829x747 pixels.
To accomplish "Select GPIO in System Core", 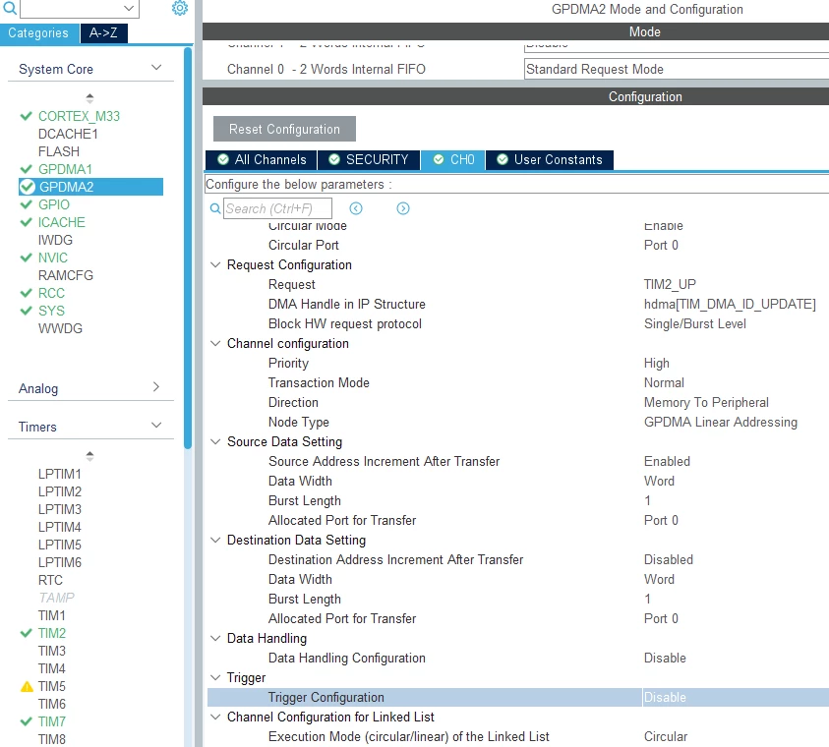I will point(53,204).
